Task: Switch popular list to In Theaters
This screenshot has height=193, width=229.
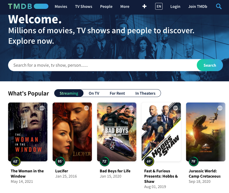Action: (145, 93)
